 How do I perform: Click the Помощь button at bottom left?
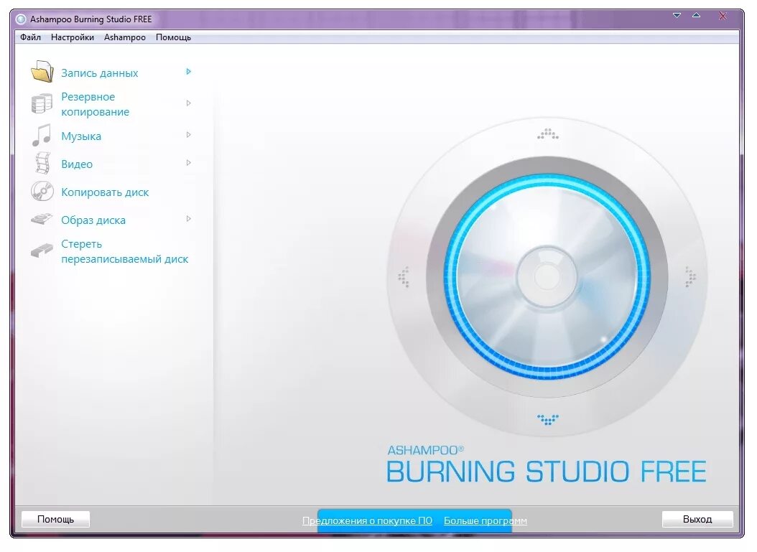coord(55,519)
